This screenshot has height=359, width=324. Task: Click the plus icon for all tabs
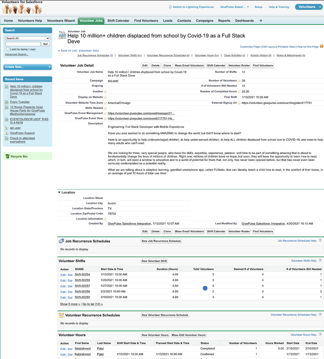tap(261, 20)
